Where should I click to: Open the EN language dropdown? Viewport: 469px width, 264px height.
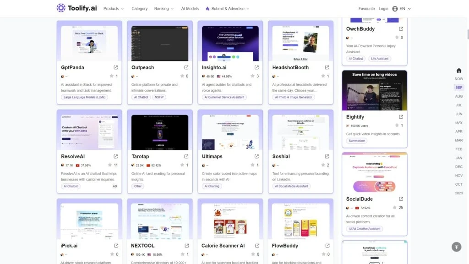[405, 9]
